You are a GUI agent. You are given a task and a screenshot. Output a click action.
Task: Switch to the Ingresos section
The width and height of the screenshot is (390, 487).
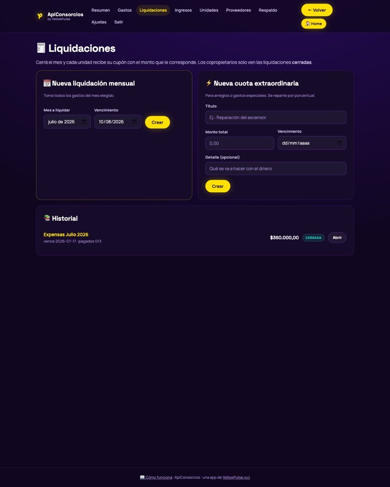point(183,10)
